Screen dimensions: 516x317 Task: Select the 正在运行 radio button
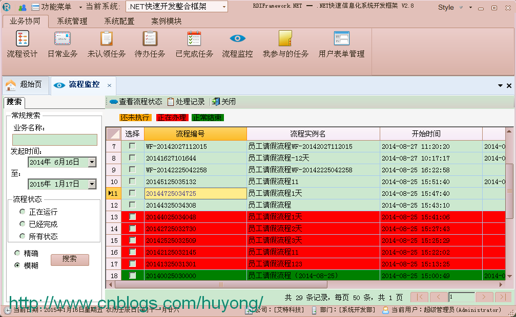click(23, 212)
